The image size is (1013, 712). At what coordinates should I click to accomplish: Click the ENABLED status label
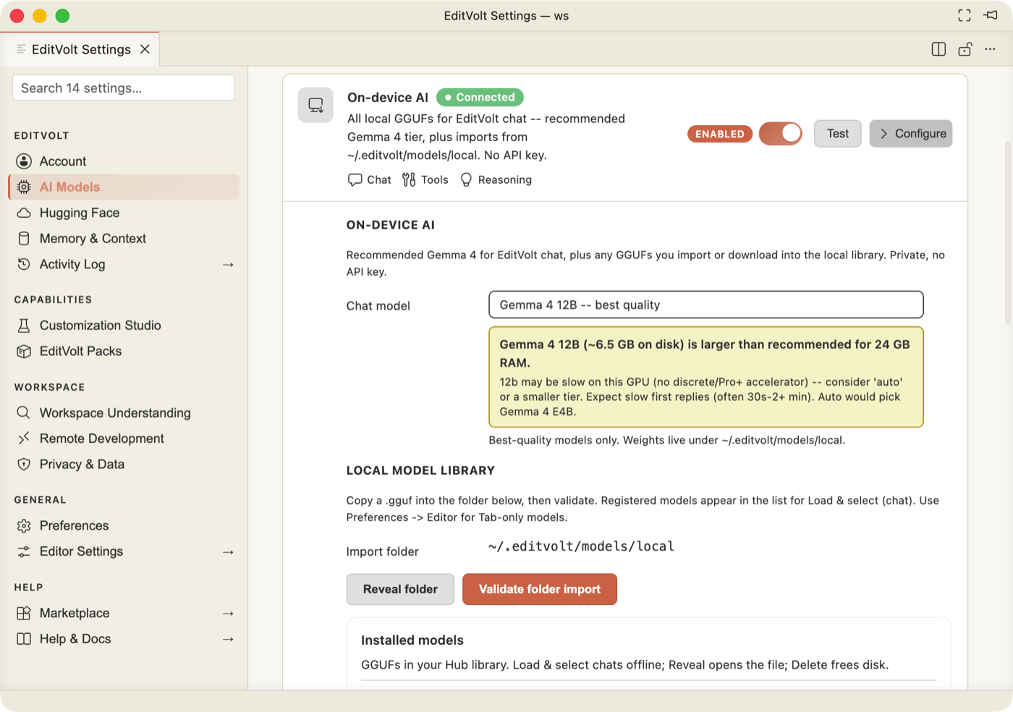coord(720,134)
